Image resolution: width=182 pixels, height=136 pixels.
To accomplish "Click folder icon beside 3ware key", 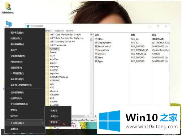I will [48, 52].
